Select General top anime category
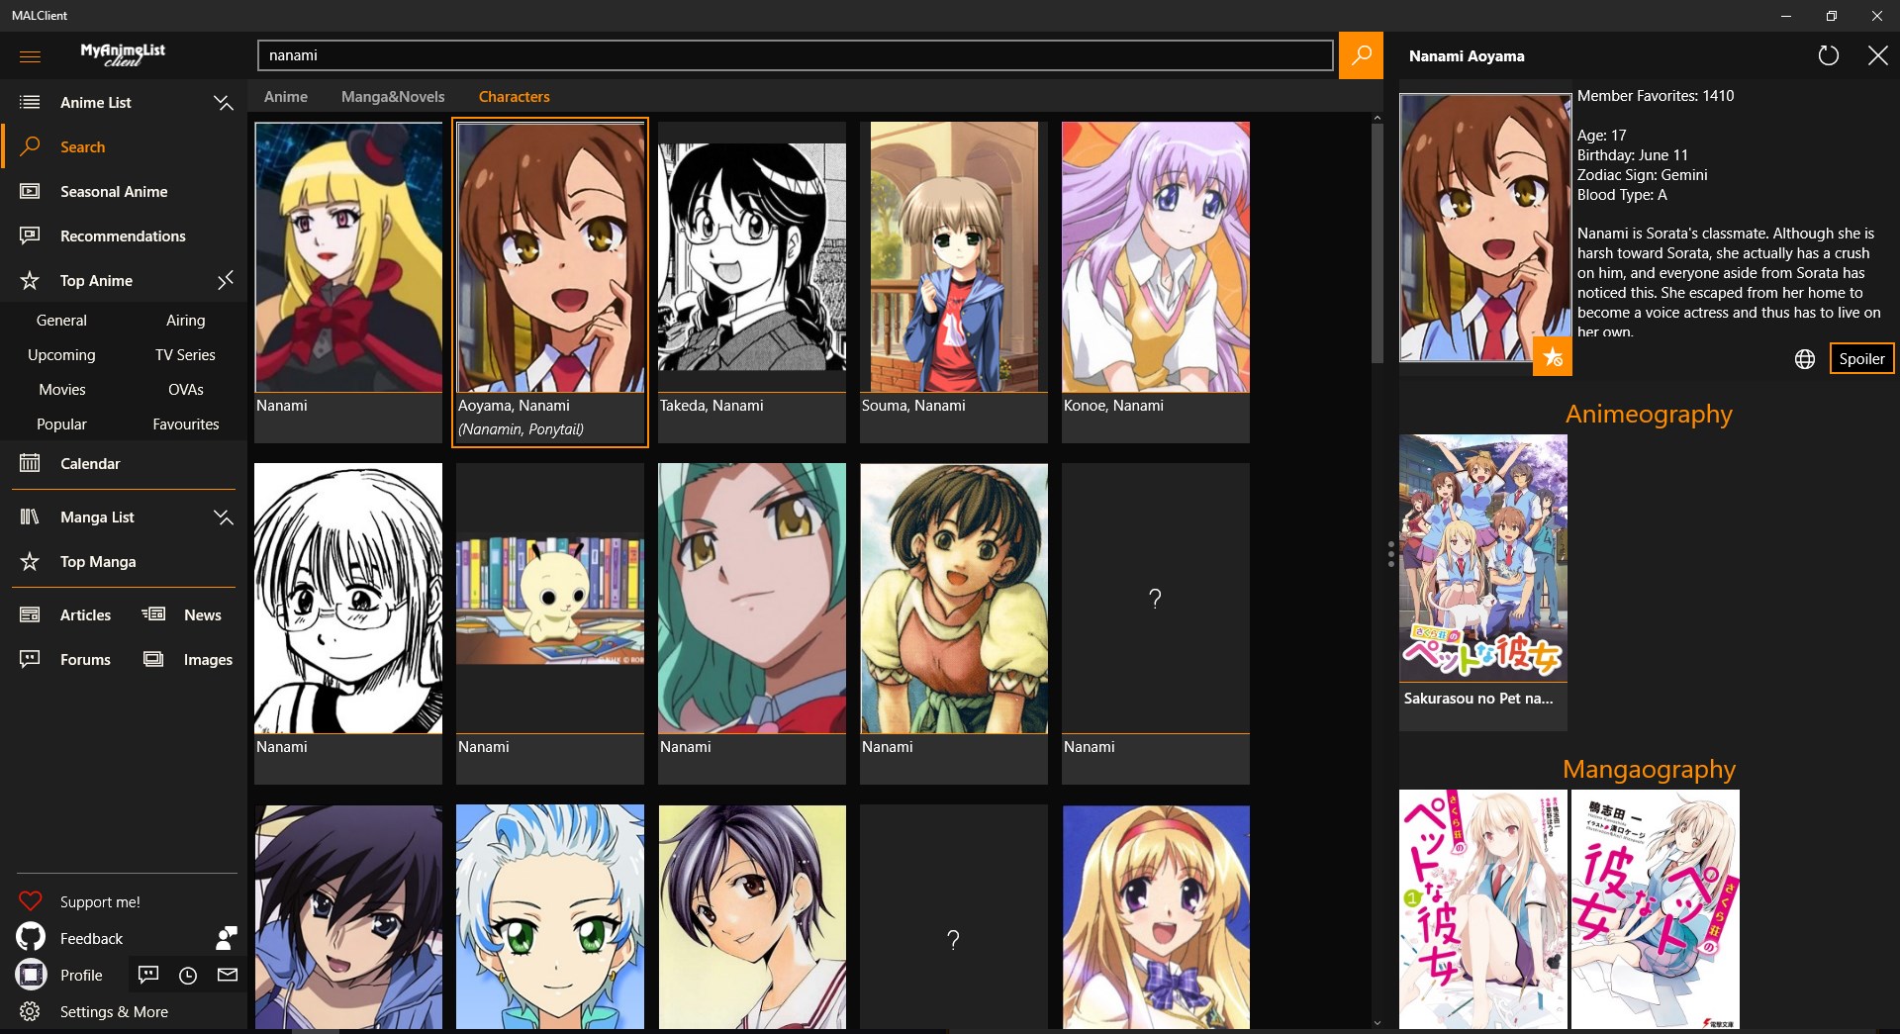The height and width of the screenshot is (1034, 1900). 61,321
